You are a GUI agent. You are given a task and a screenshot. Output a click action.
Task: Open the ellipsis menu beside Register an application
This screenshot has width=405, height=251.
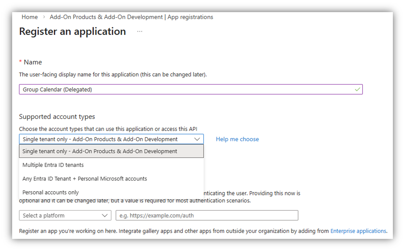click(140, 31)
